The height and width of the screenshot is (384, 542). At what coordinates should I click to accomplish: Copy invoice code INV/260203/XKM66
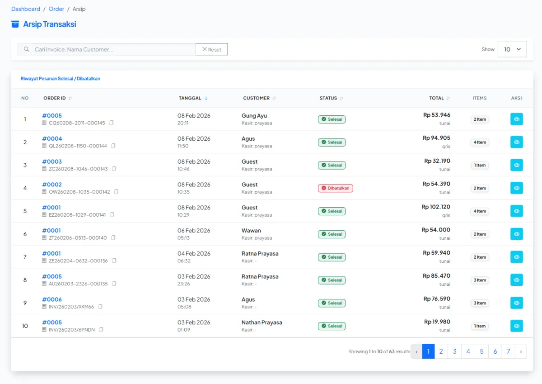click(x=100, y=307)
